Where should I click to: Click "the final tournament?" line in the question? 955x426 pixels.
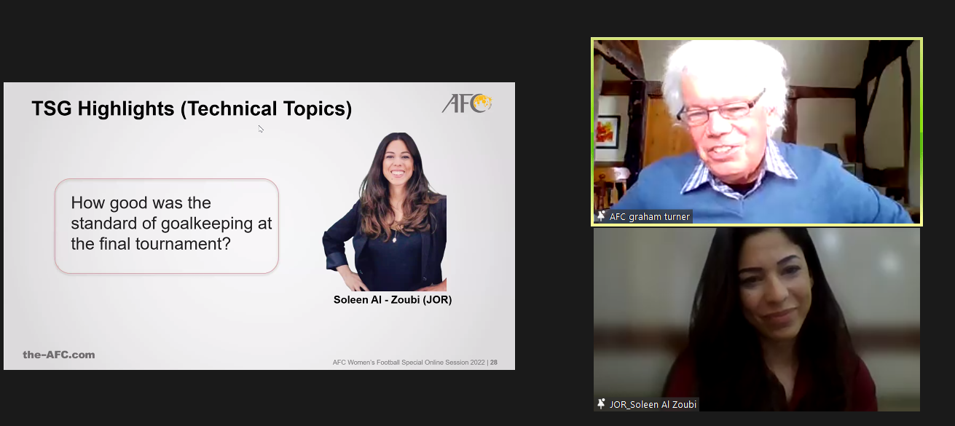pyautogui.click(x=150, y=244)
